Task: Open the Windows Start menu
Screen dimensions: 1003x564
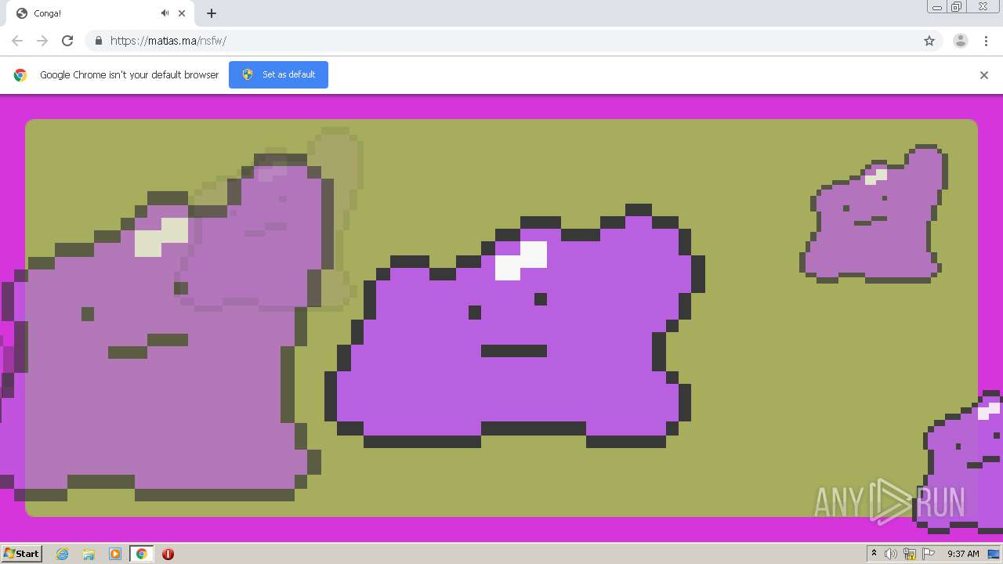Action: (22, 553)
